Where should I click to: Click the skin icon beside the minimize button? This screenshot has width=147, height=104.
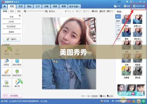click(x=131, y=2)
